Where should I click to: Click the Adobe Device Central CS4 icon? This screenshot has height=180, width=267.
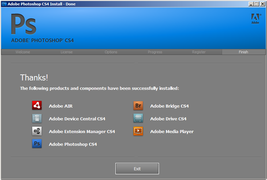pyautogui.click(x=37, y=119)
